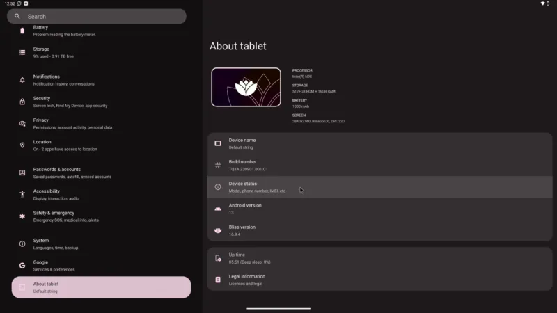Click the Build number hash icon
Screen dimensions: 557x313
218,165
